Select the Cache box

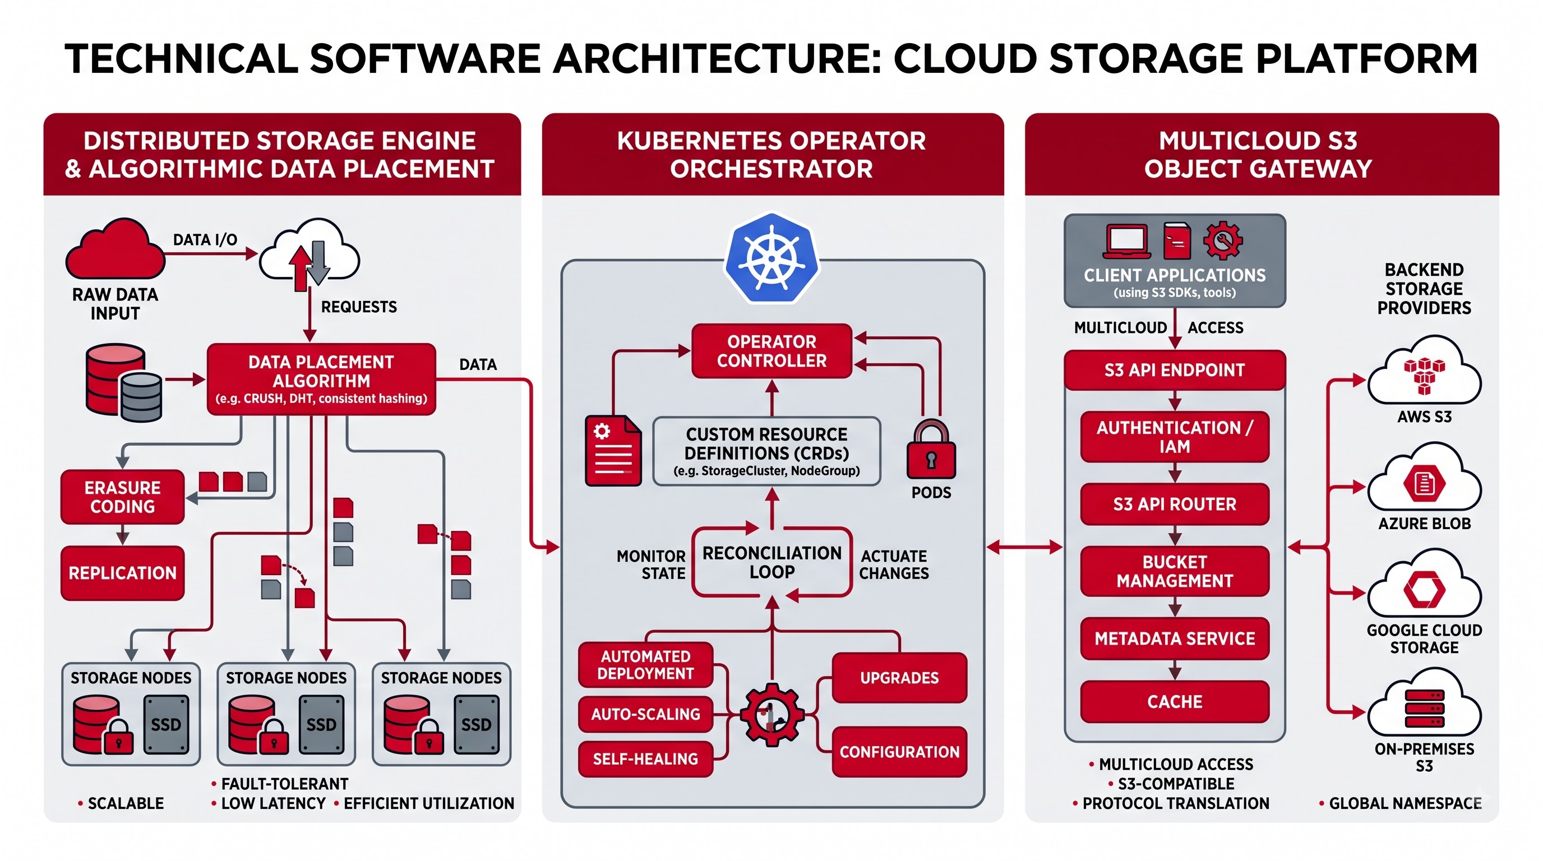coord(1175,702)
